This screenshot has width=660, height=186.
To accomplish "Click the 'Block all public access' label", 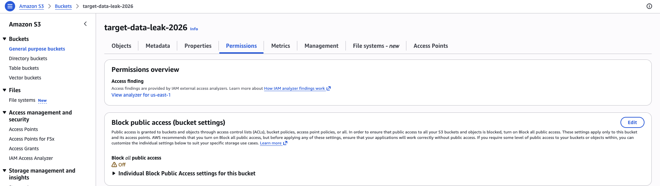I will tap(136, 158).
